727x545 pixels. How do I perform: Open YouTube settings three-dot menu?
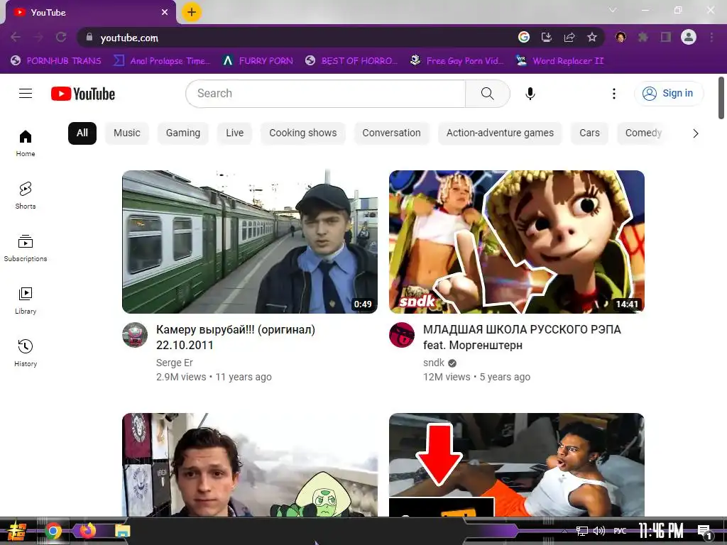click(614, 94)
